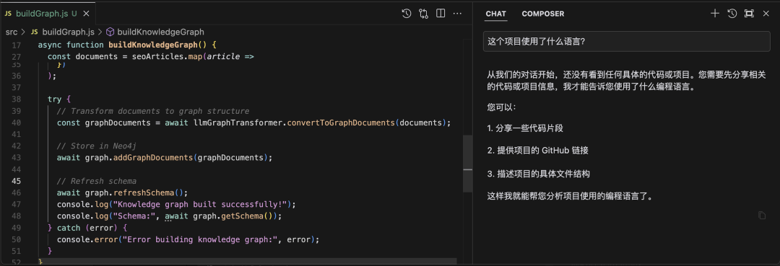Click line number 38 in gutter
This screenshot has height=266, width=780.
pyautogui.click(x=16, y=99)
